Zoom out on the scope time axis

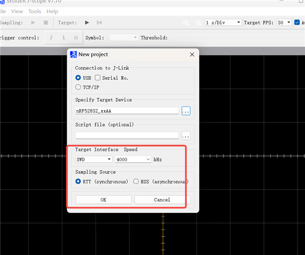(x=198, y=23)
